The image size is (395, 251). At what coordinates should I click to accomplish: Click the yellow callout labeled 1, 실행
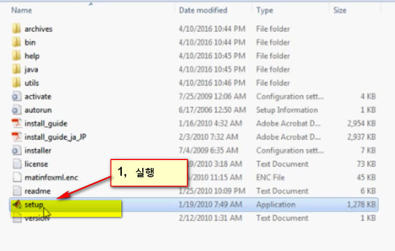click(149, 173)
